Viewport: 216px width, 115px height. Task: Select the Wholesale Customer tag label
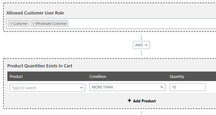click(x=51, y=24)
